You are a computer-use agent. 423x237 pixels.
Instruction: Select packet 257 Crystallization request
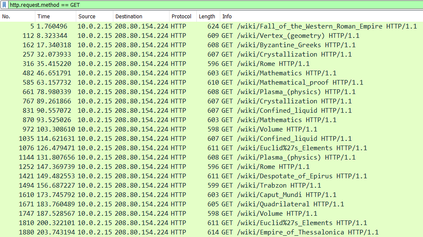[211, 54]
